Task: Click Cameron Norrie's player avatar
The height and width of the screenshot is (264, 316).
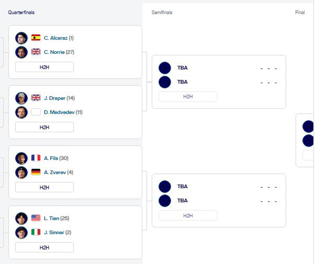Action: [21, 52]
